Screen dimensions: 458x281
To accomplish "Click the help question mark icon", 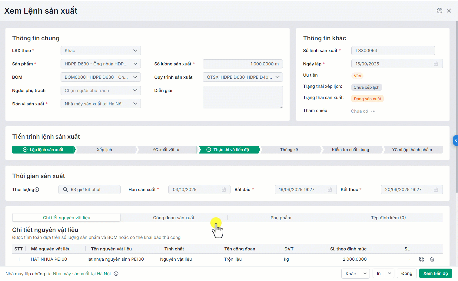I will point(439,11).
